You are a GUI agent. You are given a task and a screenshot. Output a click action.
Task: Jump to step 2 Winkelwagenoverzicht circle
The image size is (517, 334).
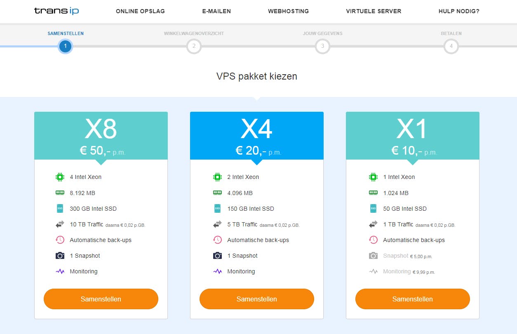pos(194,46)
